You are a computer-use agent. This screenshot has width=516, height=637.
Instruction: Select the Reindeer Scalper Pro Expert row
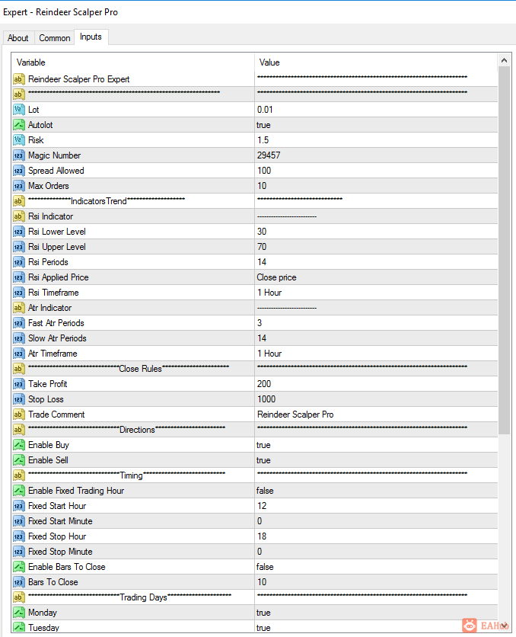pos(255,78)
